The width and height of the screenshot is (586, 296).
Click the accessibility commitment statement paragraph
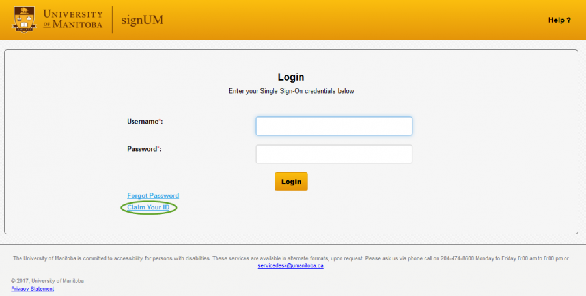pyautogui.click(x=195, y=258)
